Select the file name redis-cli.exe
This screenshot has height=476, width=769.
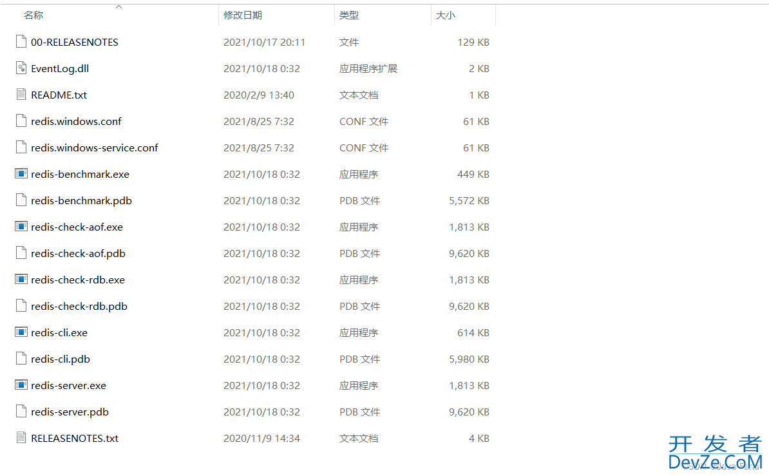59,333
